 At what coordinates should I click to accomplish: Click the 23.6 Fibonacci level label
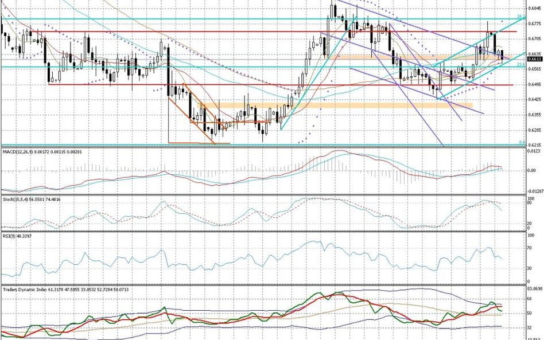tap(520, 64)
